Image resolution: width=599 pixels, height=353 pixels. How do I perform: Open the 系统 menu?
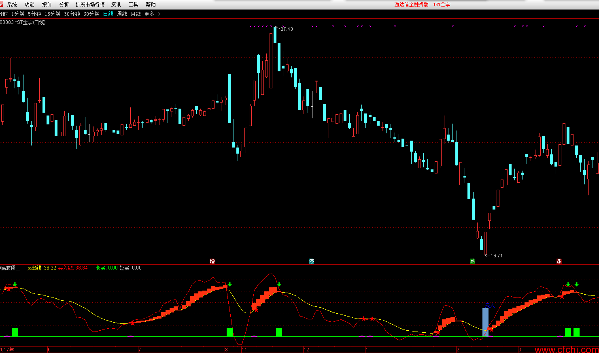coord(12,4)
